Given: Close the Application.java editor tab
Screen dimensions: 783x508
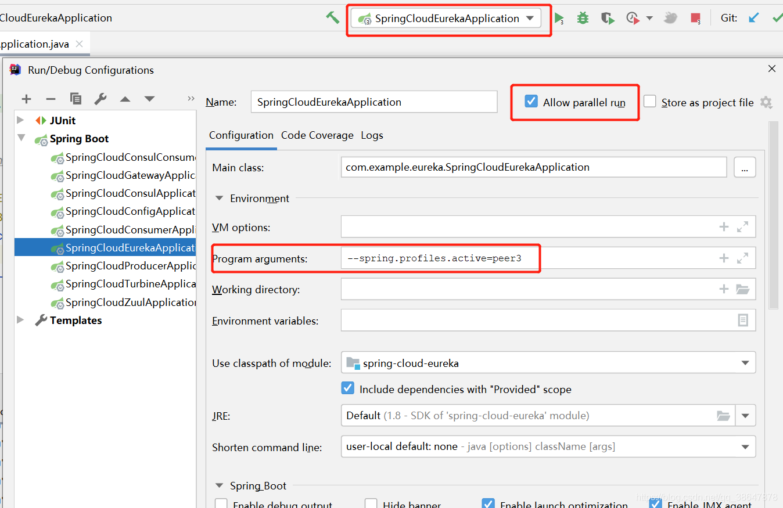Looking at the screenshot, I should coord(80,44).
